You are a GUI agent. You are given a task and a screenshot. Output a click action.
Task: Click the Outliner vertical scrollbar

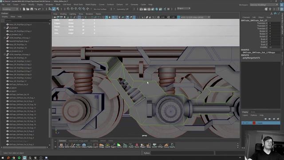[x=50, y=123]
